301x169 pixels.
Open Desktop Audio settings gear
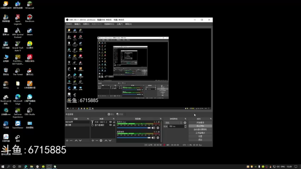[x=158, y=138]
